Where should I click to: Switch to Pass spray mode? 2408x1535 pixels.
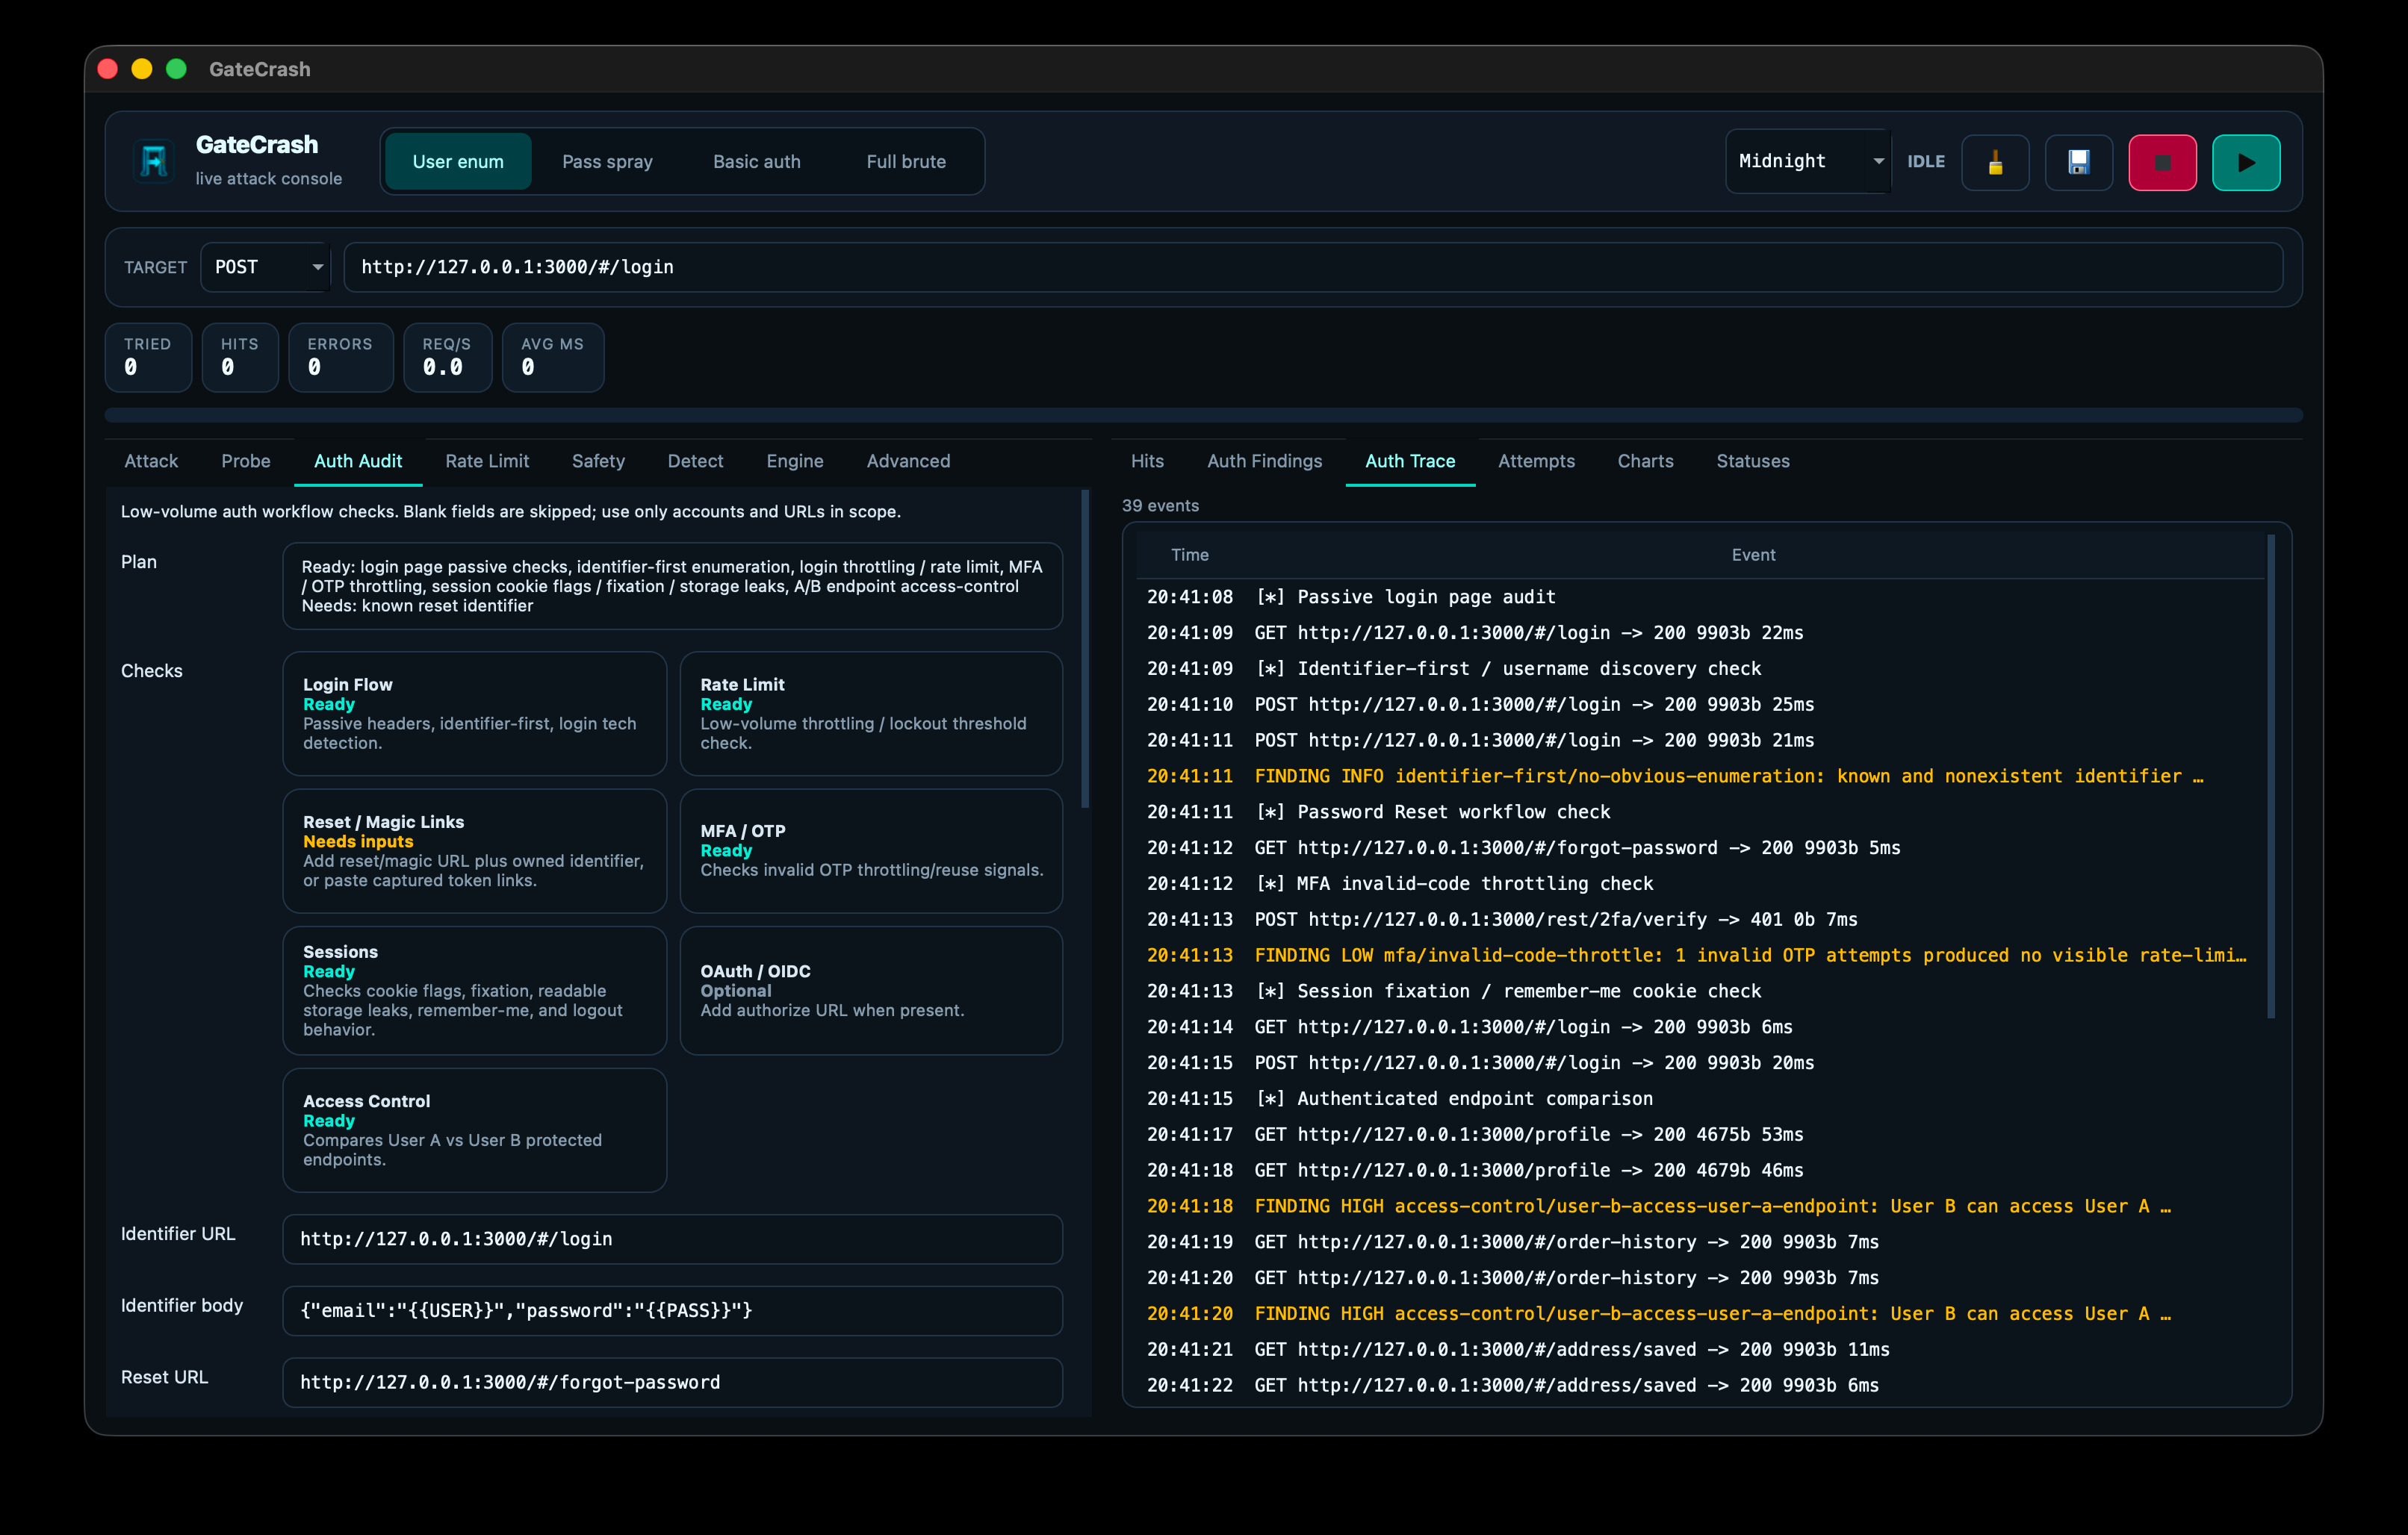(607, 162)
